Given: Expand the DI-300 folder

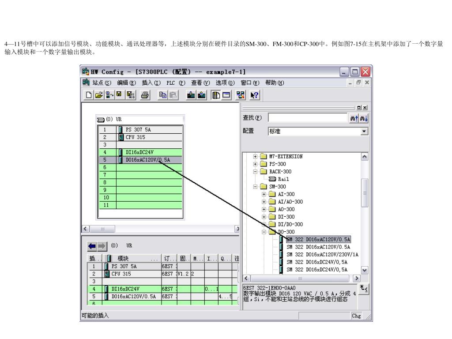Looking at the screenshot, I should click(x=264, y=217).
